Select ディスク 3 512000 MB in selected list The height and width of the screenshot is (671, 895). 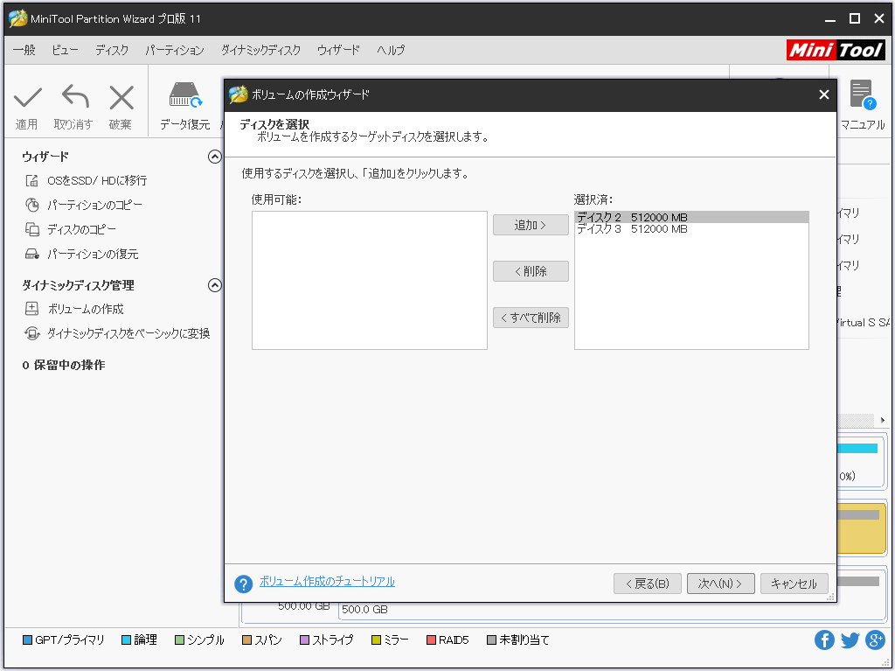[x=691, y=228]
